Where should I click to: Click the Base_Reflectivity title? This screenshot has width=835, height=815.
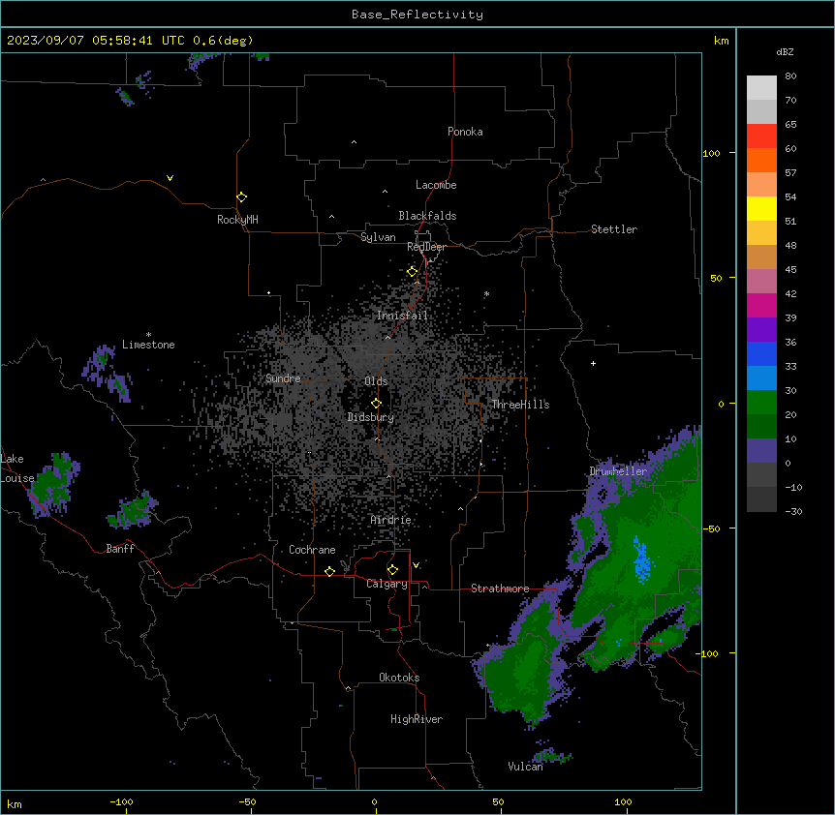(417, 15)
